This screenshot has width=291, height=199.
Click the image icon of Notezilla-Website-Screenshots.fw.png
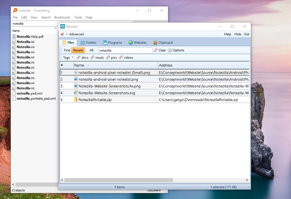(x=76, y=86)
